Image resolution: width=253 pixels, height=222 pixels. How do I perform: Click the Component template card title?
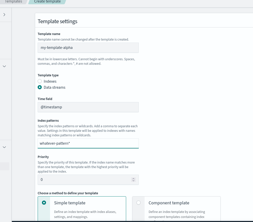(x=169, y=203)
